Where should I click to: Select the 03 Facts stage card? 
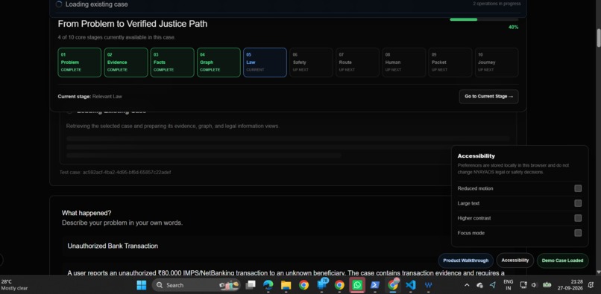click(172, 63)
